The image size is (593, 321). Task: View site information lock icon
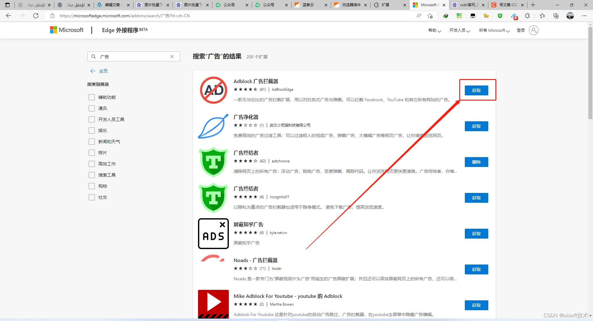click(53, 16)
